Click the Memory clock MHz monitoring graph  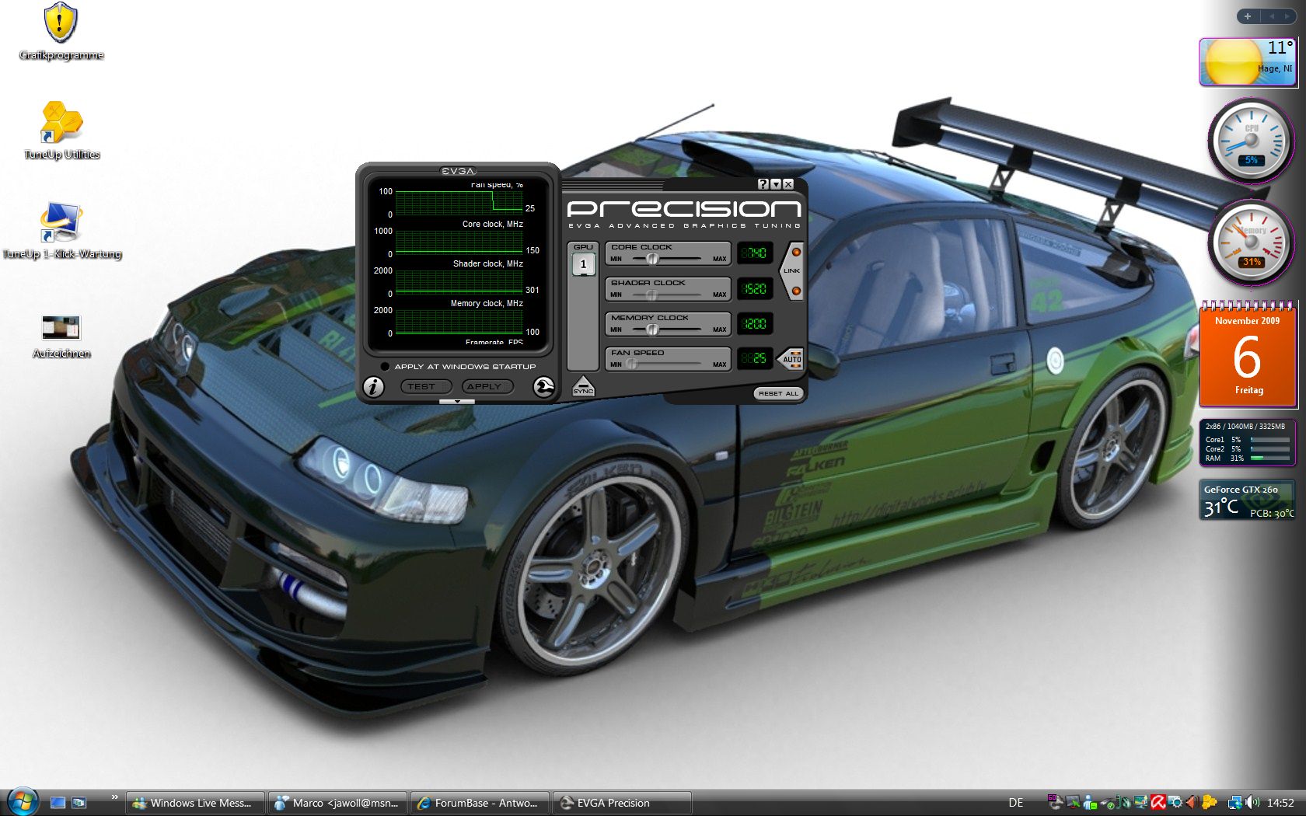click(x=459, y=321)
